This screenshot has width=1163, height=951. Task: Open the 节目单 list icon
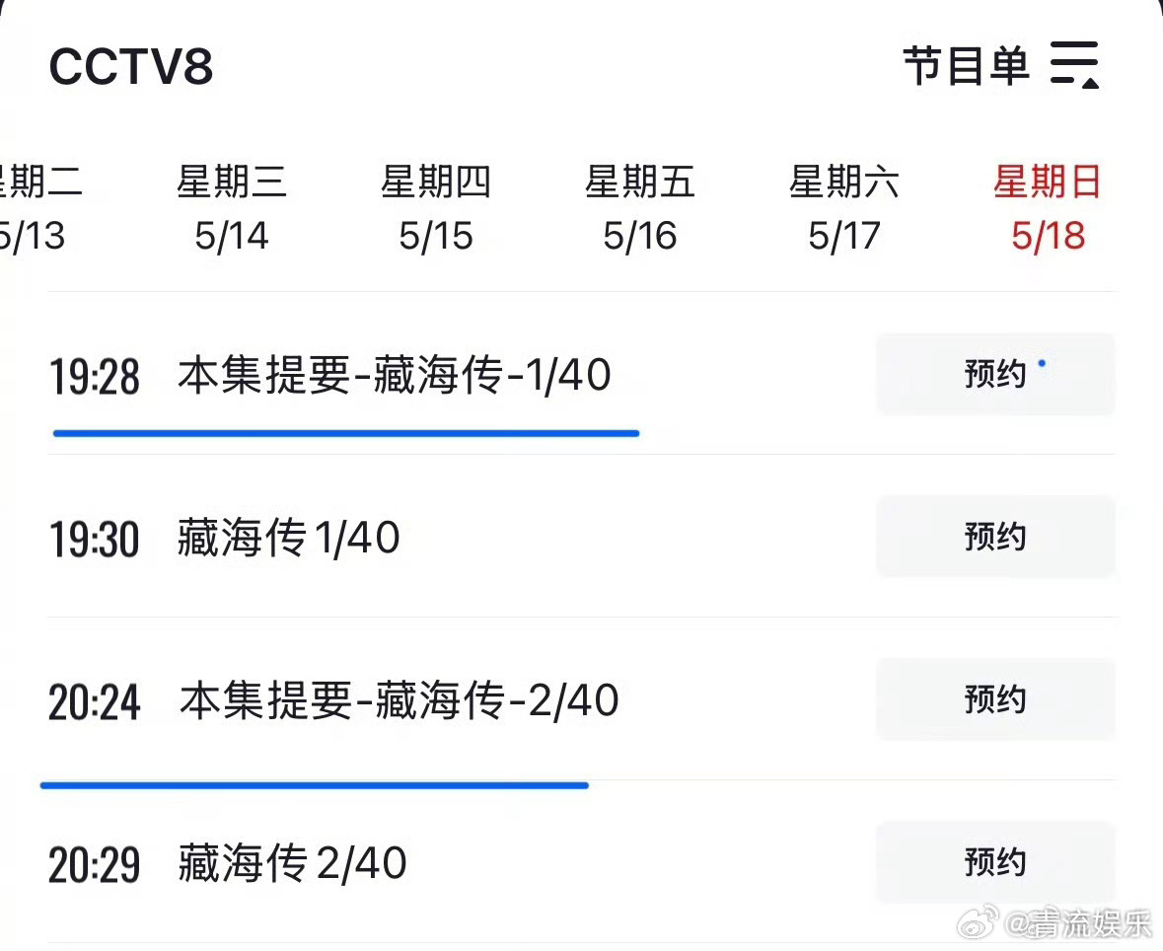pyautogui.click(x=1075, y=65)
